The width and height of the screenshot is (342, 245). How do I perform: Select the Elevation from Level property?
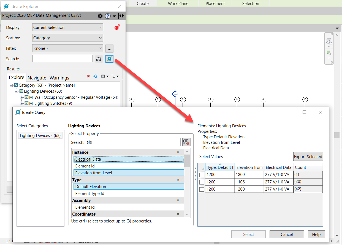[129, 173]
